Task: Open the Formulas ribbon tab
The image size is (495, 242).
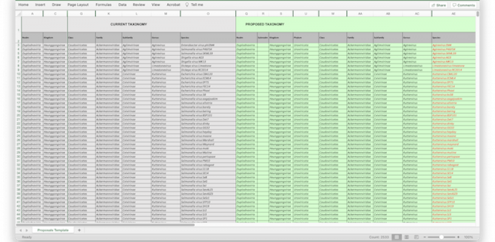Action: [103, 5]
